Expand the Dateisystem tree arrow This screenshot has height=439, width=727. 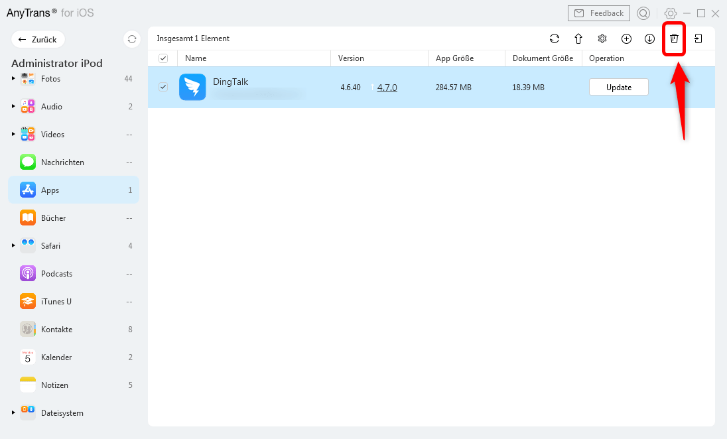pyautogui.click(x=13, y=412)
